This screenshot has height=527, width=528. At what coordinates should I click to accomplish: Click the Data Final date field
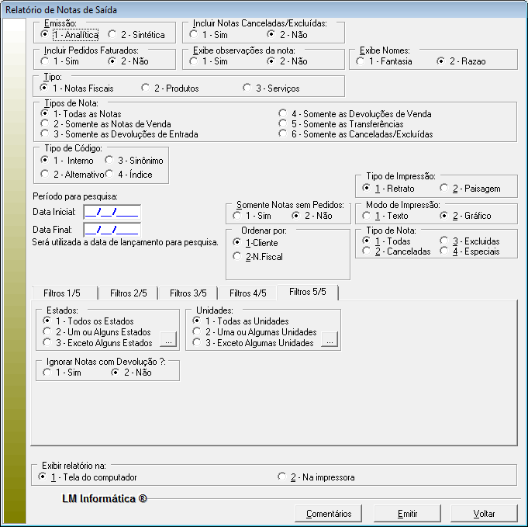tap(112, 230)
